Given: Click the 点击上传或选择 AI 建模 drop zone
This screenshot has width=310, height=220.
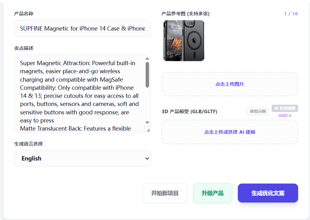Looking at the screenshot, I should pos(230,132).
